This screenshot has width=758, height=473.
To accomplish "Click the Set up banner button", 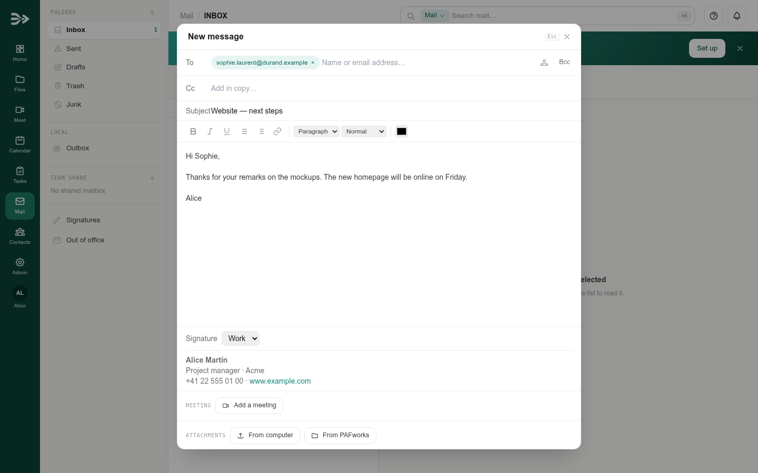I will 707,48.
